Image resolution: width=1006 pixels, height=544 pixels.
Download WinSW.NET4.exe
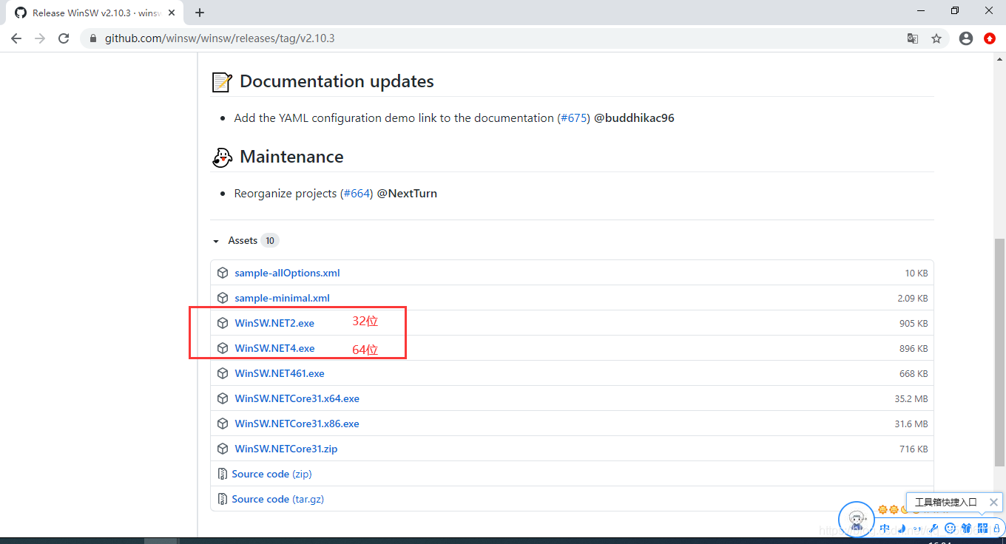coord(274,348)
